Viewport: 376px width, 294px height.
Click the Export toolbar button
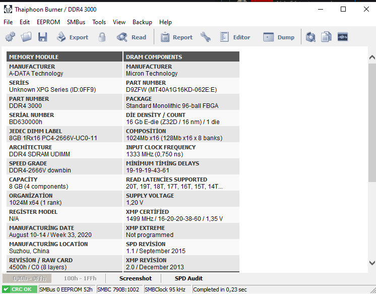(x=73, y=37)
